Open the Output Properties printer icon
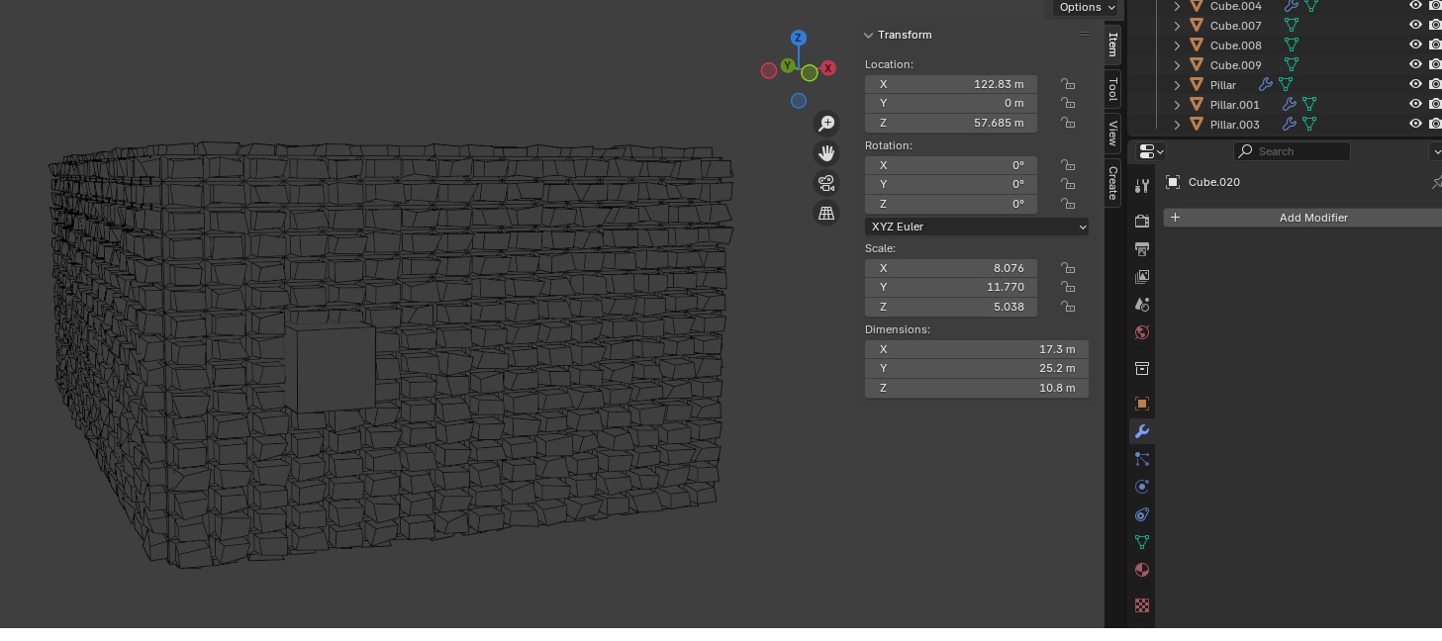1442x641 pixels. [1142, 248]
